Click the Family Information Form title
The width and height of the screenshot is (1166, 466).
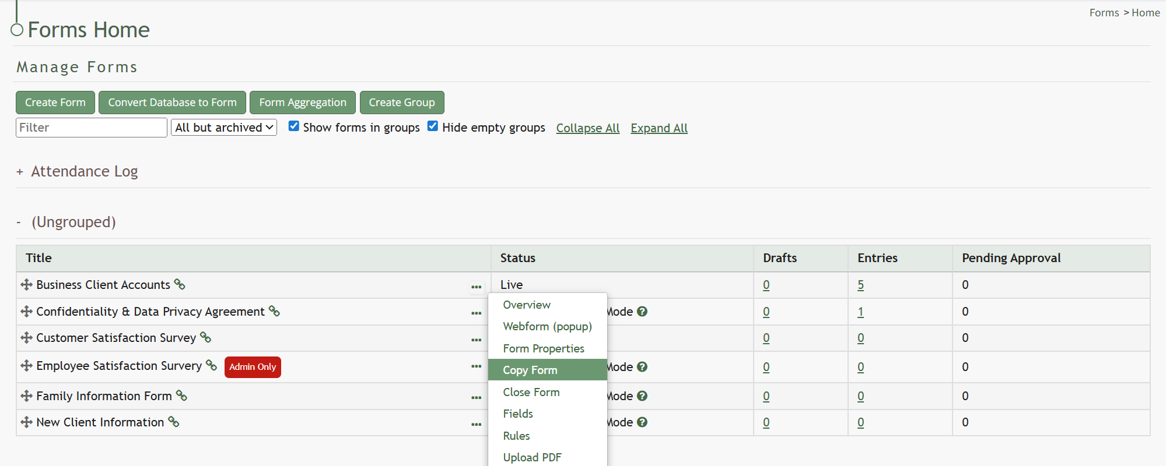click(x=104, y=396)
